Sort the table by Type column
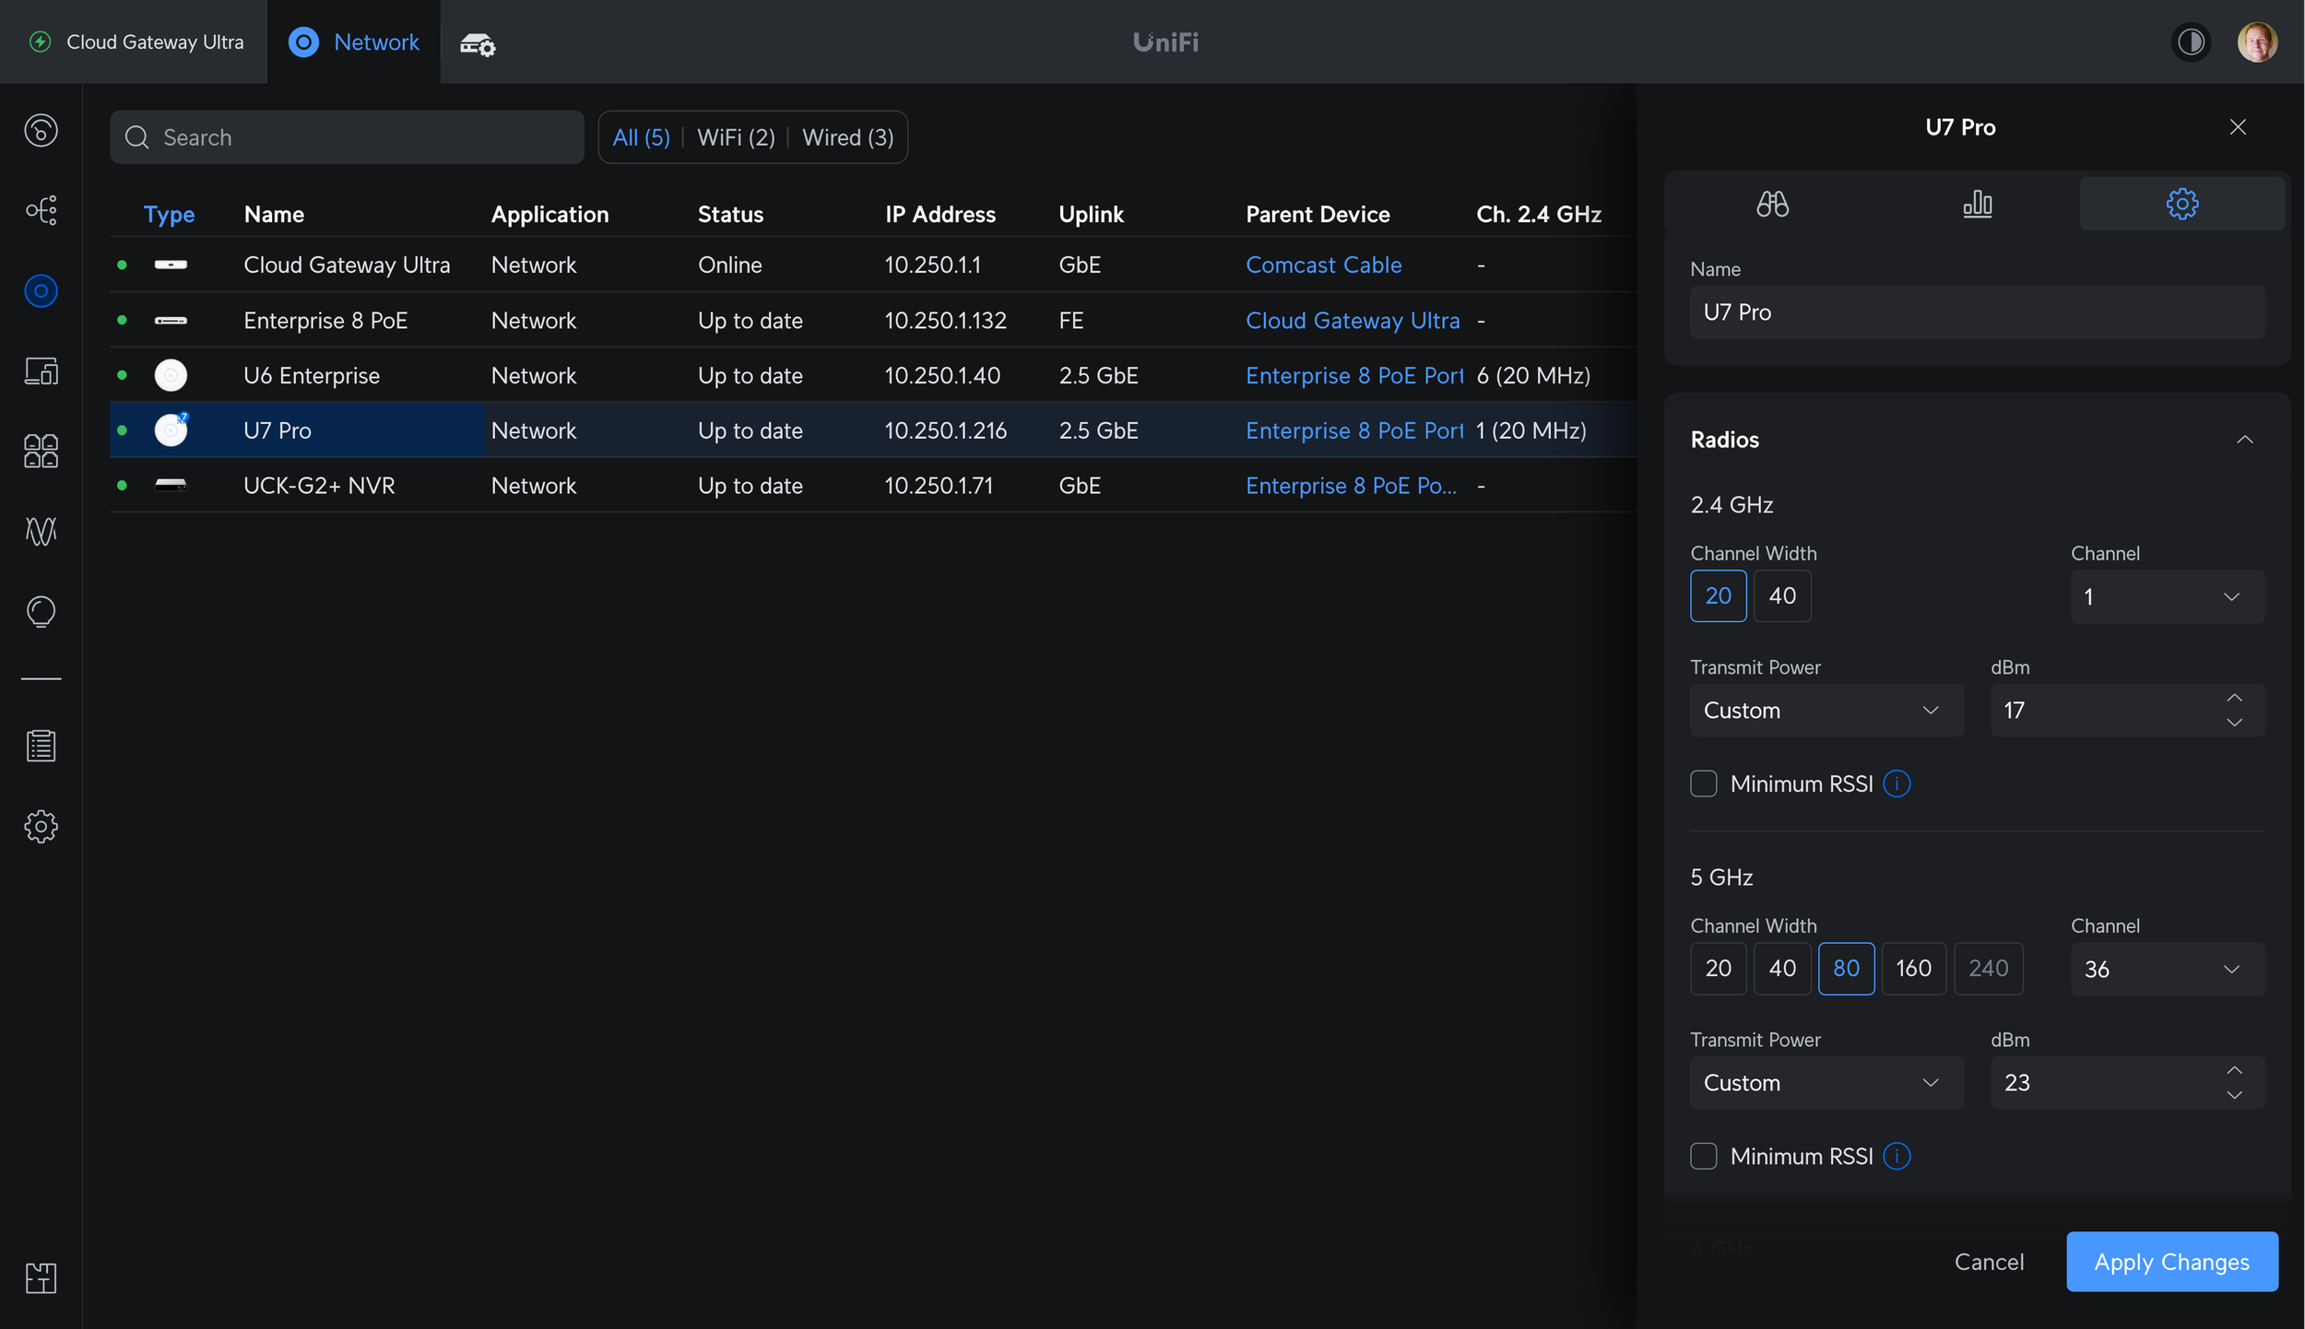 pos(169,214)
